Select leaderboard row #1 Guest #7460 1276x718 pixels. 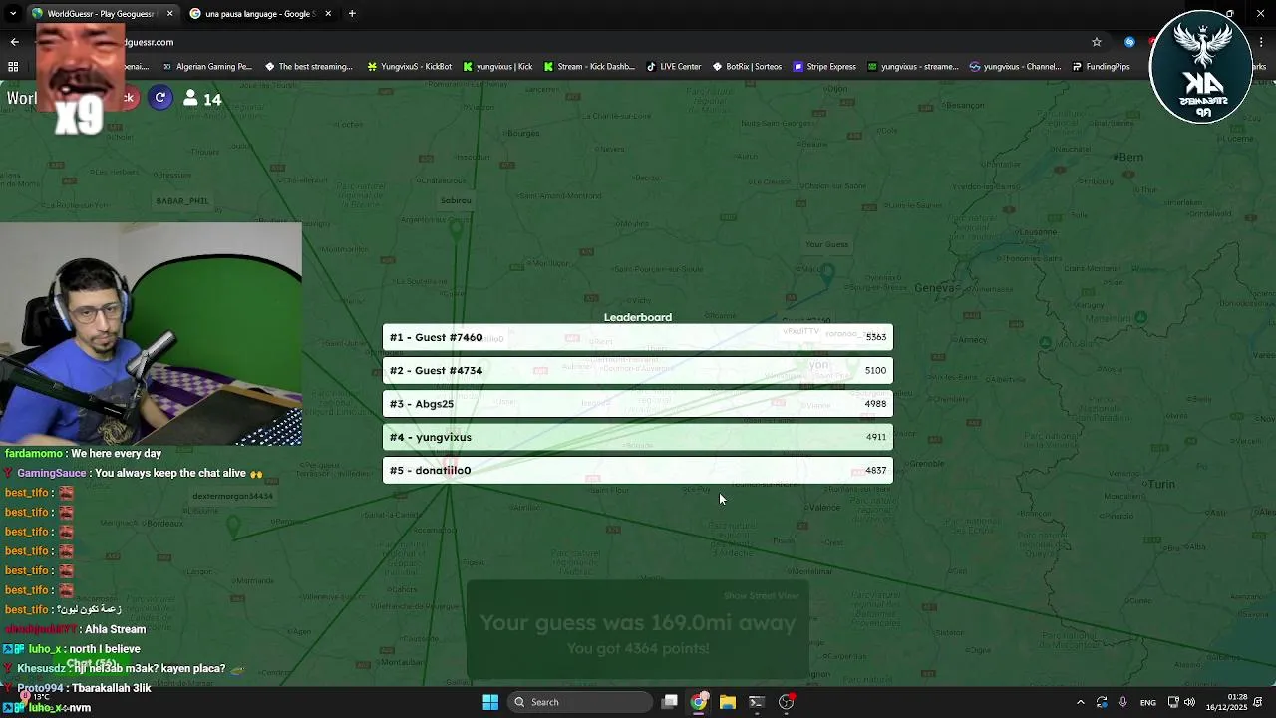[x=638, y=337]
